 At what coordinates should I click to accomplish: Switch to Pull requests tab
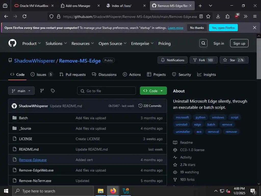(x=73, y=75)
